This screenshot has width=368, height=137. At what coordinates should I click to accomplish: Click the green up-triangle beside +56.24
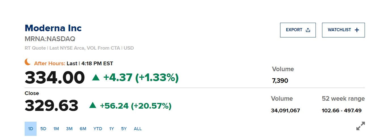point(93,106)
